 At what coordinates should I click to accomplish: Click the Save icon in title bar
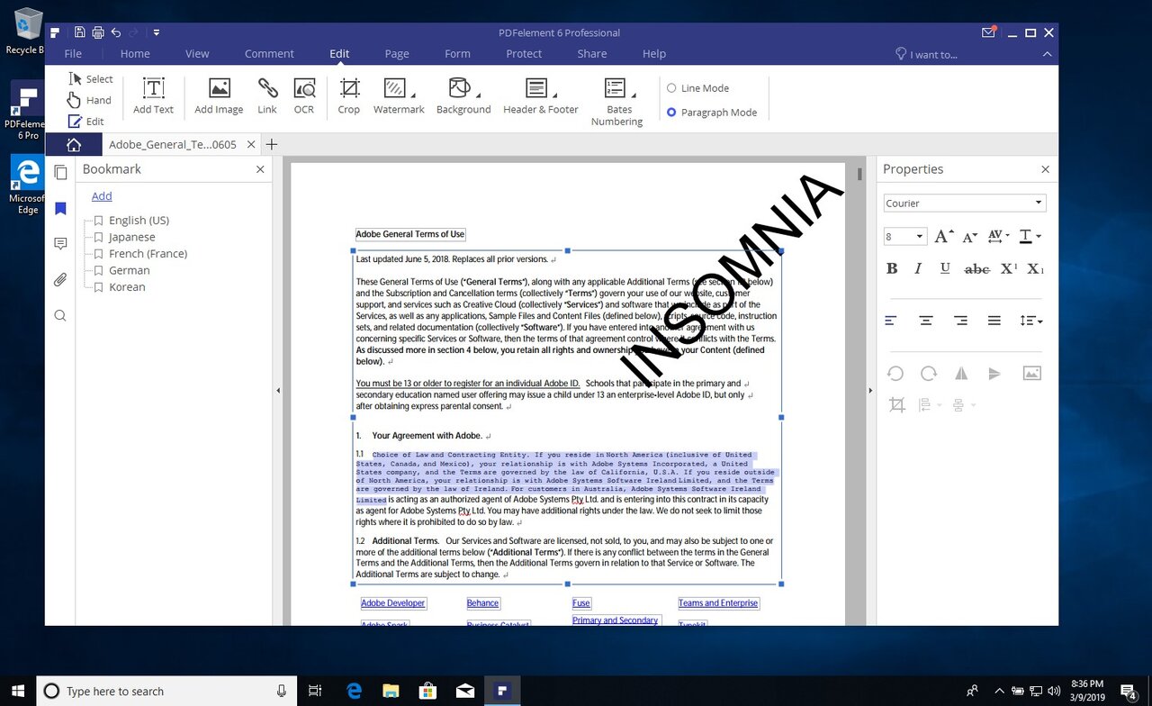pos(79,32)
